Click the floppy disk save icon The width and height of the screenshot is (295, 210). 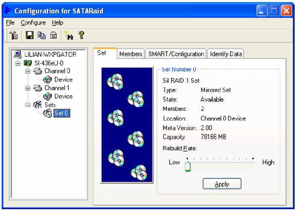[x=29, y=35]
